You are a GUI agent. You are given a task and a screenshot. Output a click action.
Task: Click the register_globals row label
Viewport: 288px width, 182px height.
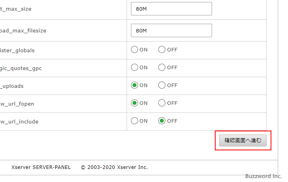[x=17, y=50]
